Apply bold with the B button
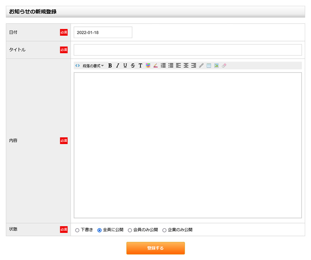 click(110, 65)
